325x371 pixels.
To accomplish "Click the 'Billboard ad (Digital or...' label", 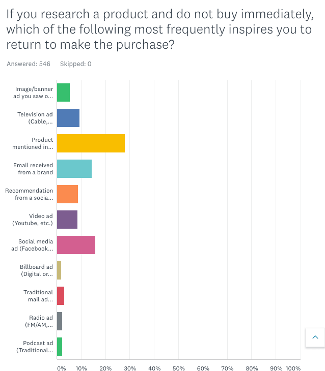I will click(36, 270).
